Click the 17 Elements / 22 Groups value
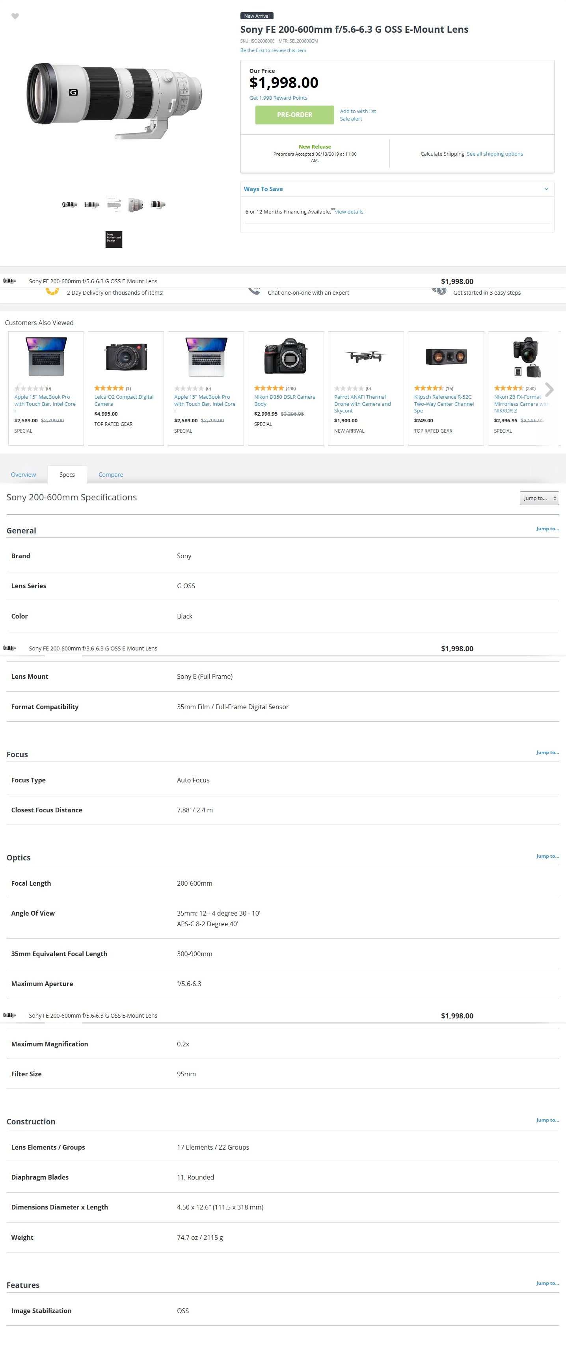566x1360 pixels. click(213, 1147)
